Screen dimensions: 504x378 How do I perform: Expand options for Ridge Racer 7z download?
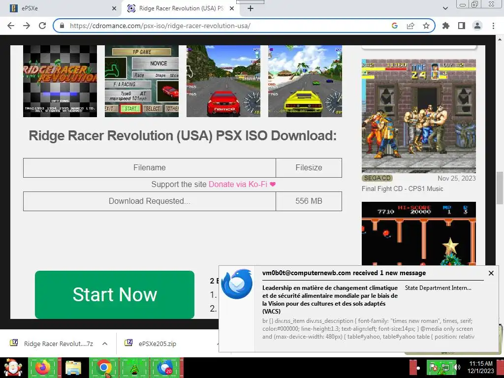[x=105, y=344]
